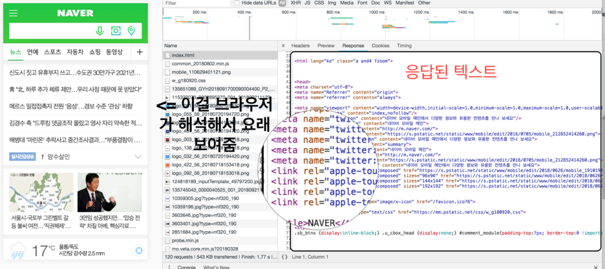Select the w_g180920.css request
The height and width of the screenshot is (269, 605).
pos(220,81)
